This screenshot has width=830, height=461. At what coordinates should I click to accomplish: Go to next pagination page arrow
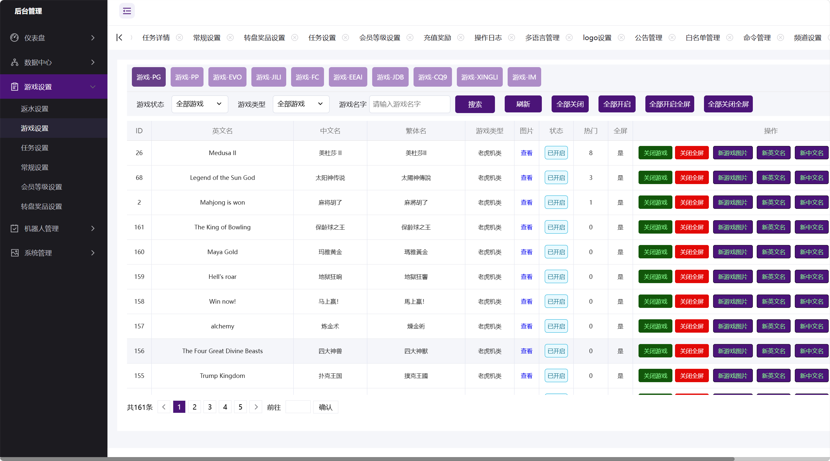coord(256,407)
